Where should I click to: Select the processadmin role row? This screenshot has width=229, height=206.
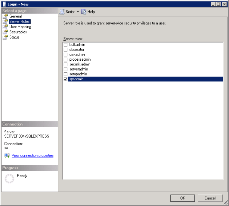(x=80, y=59)
